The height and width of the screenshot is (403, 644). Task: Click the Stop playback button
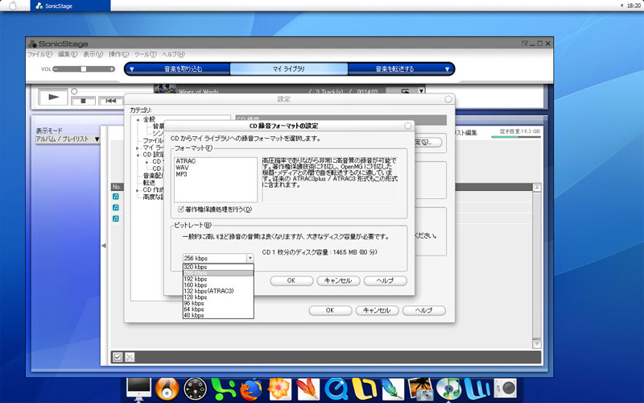83,101
